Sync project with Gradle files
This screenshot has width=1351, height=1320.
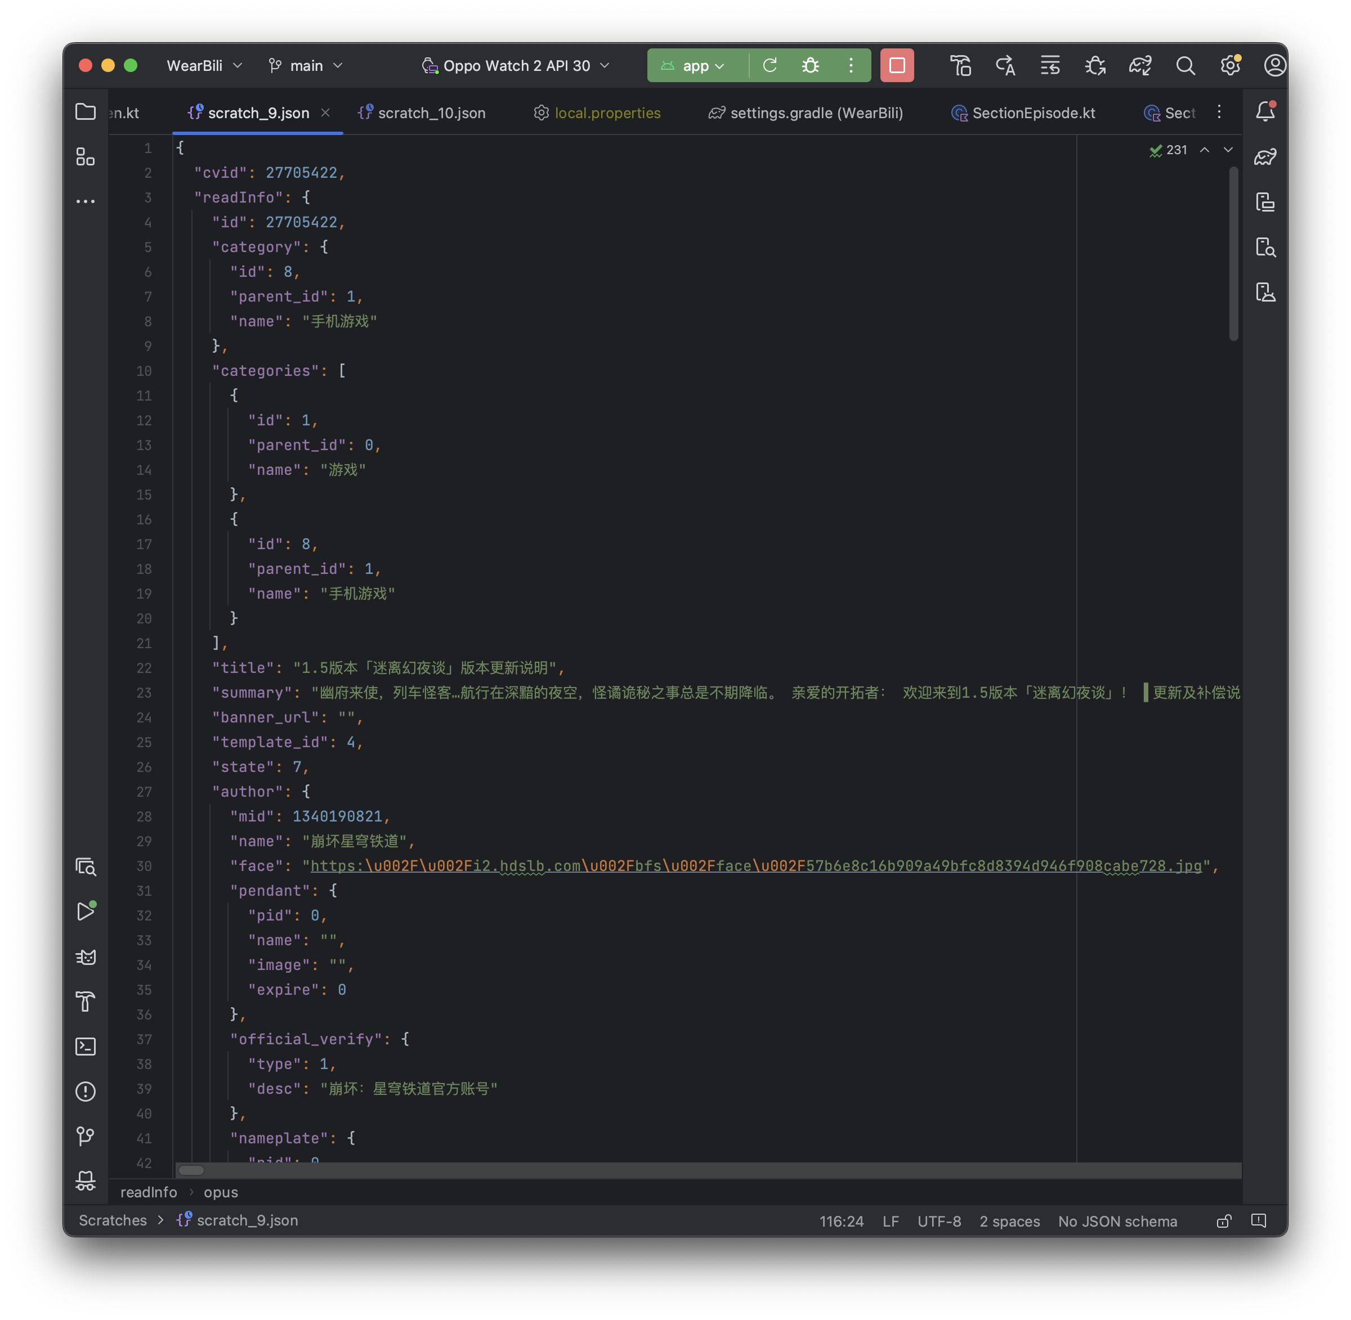click(1140, 65)
